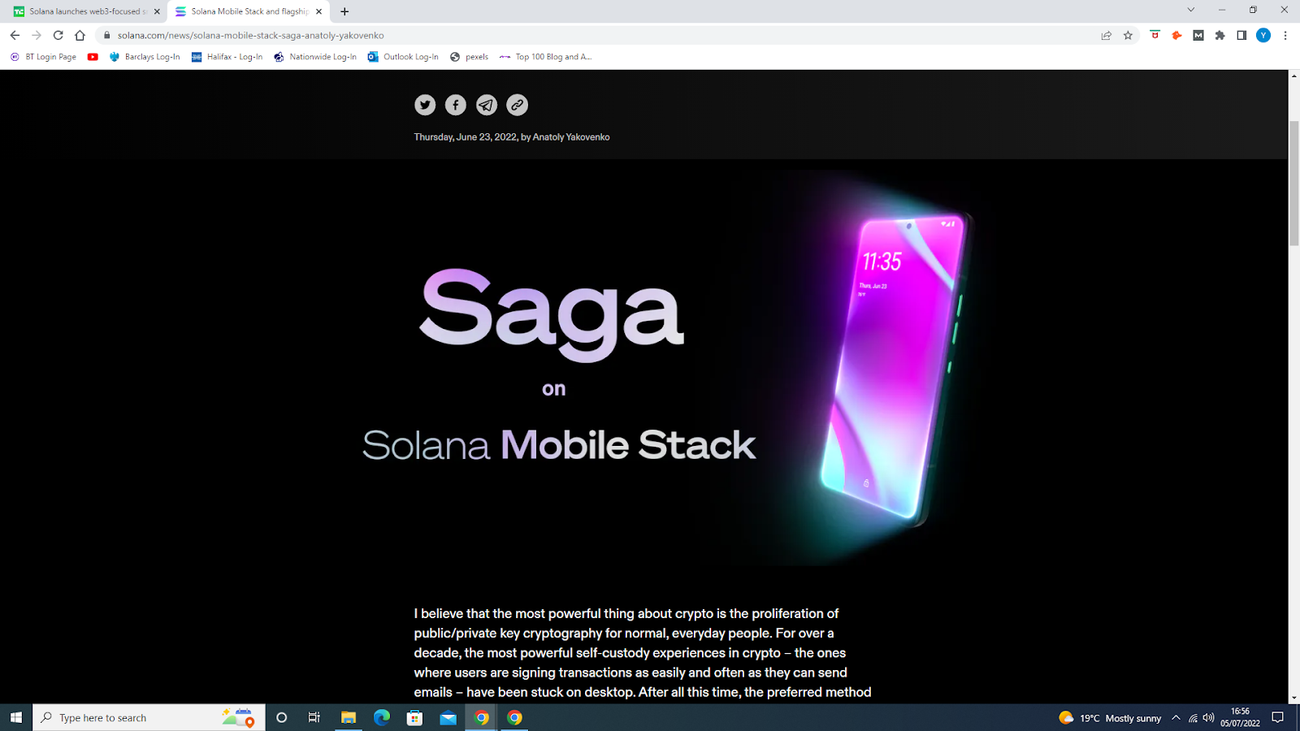Open weather widget 19°C Mostly sunny
This screenshot has width=1300, height=731.
pos(1110,717)
